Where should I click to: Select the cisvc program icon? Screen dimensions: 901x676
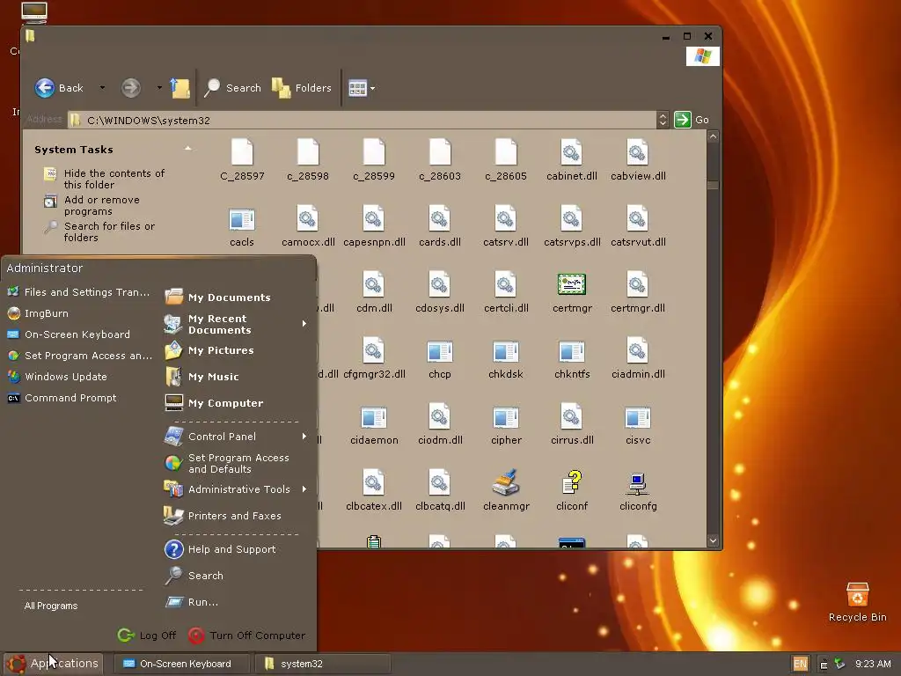pyautogui.click(x=638, y=418)
